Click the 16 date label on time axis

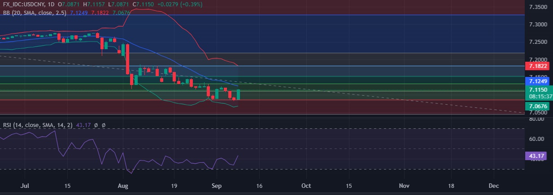click(x=259, y=185)
